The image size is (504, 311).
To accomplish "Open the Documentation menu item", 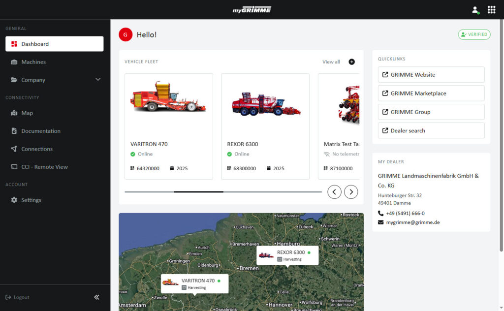I will [x=40, y=131].
